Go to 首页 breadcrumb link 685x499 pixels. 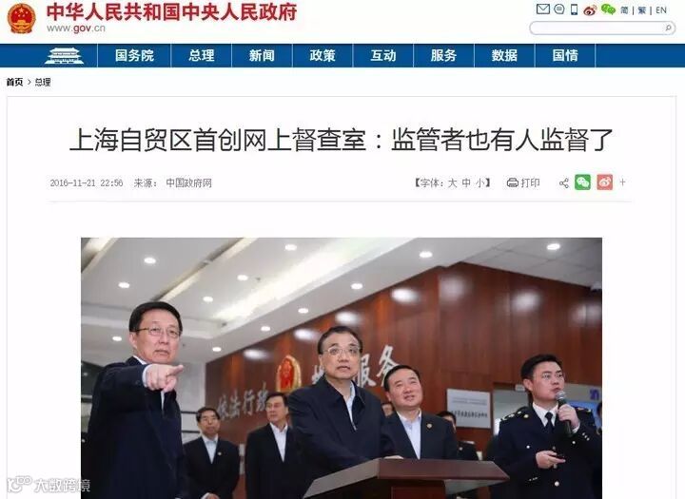(14, 82)
